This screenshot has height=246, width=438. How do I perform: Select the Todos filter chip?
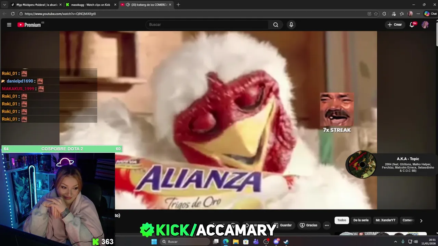342,220
